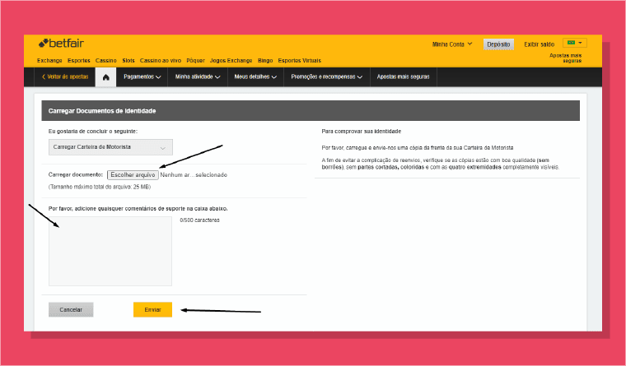Viewport: 626px width, 366px height.
Task: Go to Exchange section
Action: coord(49,61)
